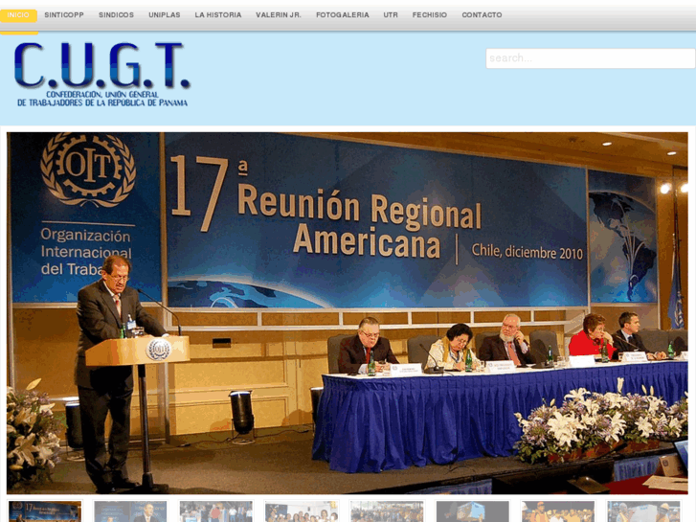Select the third slideshow thumbnail of group outdoors
696x522 pixels.
click(x=215, y=511)
